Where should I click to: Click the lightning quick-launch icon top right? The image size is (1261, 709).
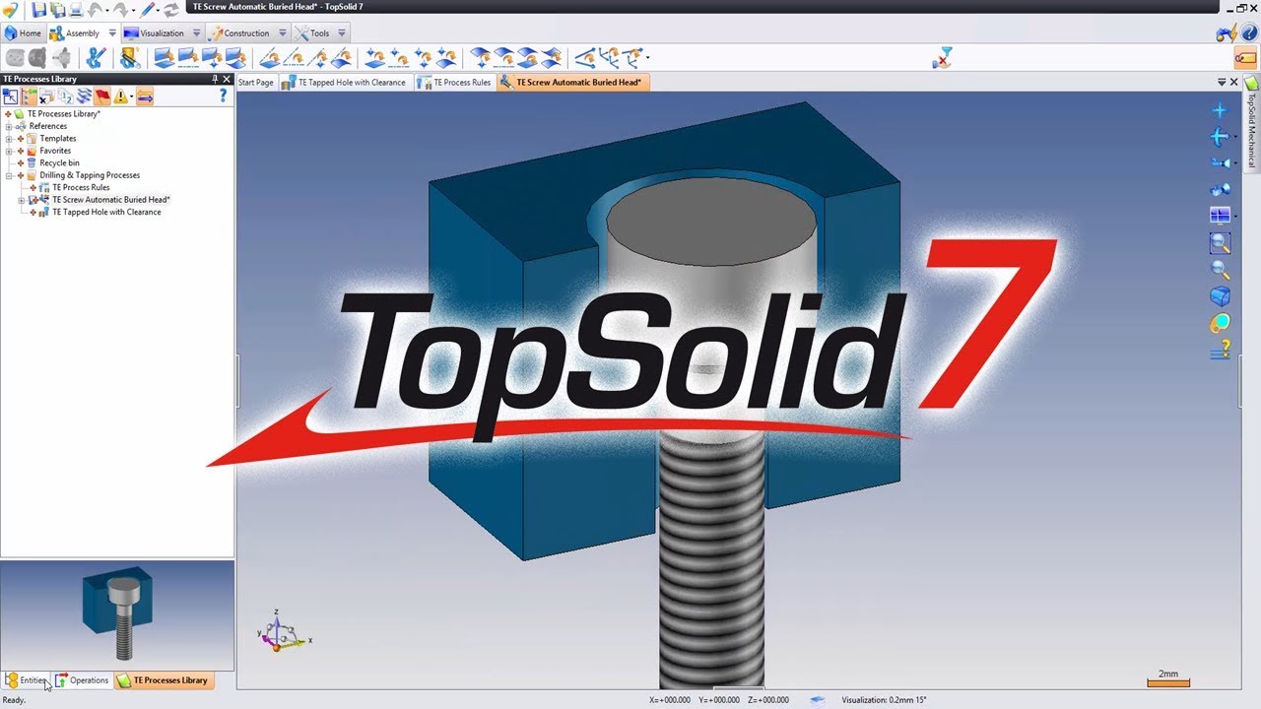pyautogui.click(x=1227, y=33)
